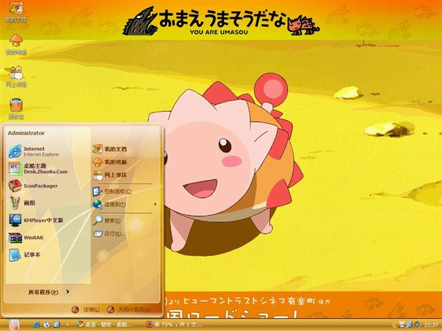
Task: Switch to 第 75% taskbar window
Action: (x=174, y=325)
